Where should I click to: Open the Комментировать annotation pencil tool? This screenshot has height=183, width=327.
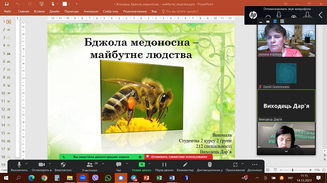click(x=185, y=166)
